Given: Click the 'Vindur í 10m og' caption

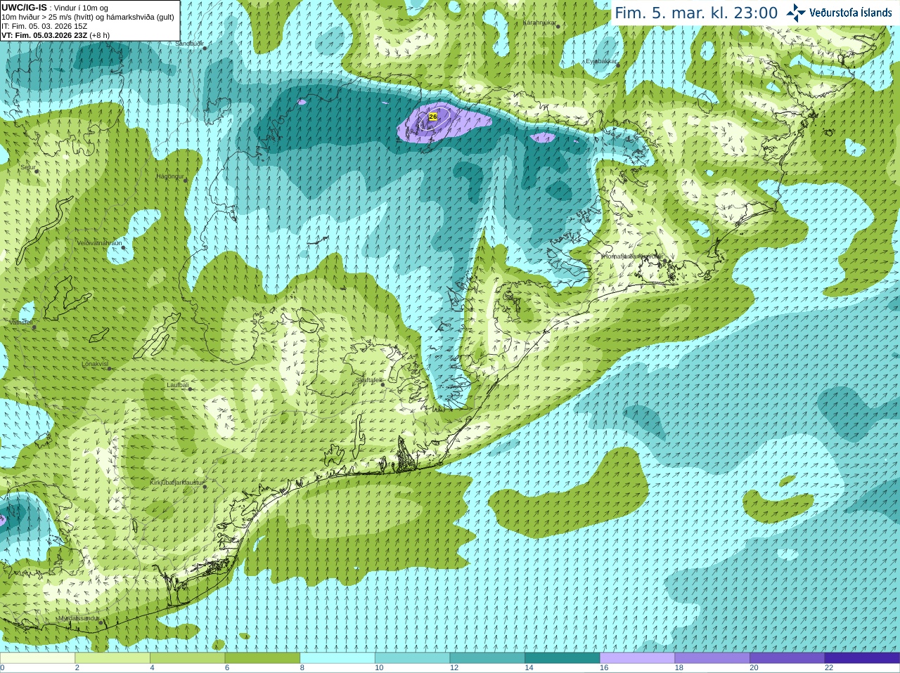Looking at the screenshot, I should pos(81,8).
